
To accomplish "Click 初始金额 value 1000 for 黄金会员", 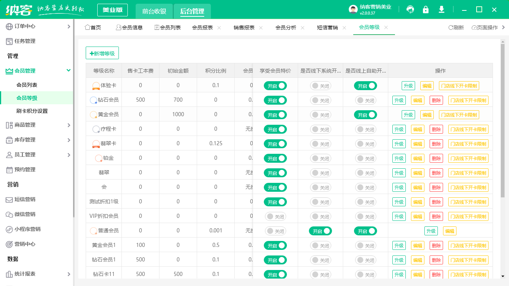I will (178, 114).
